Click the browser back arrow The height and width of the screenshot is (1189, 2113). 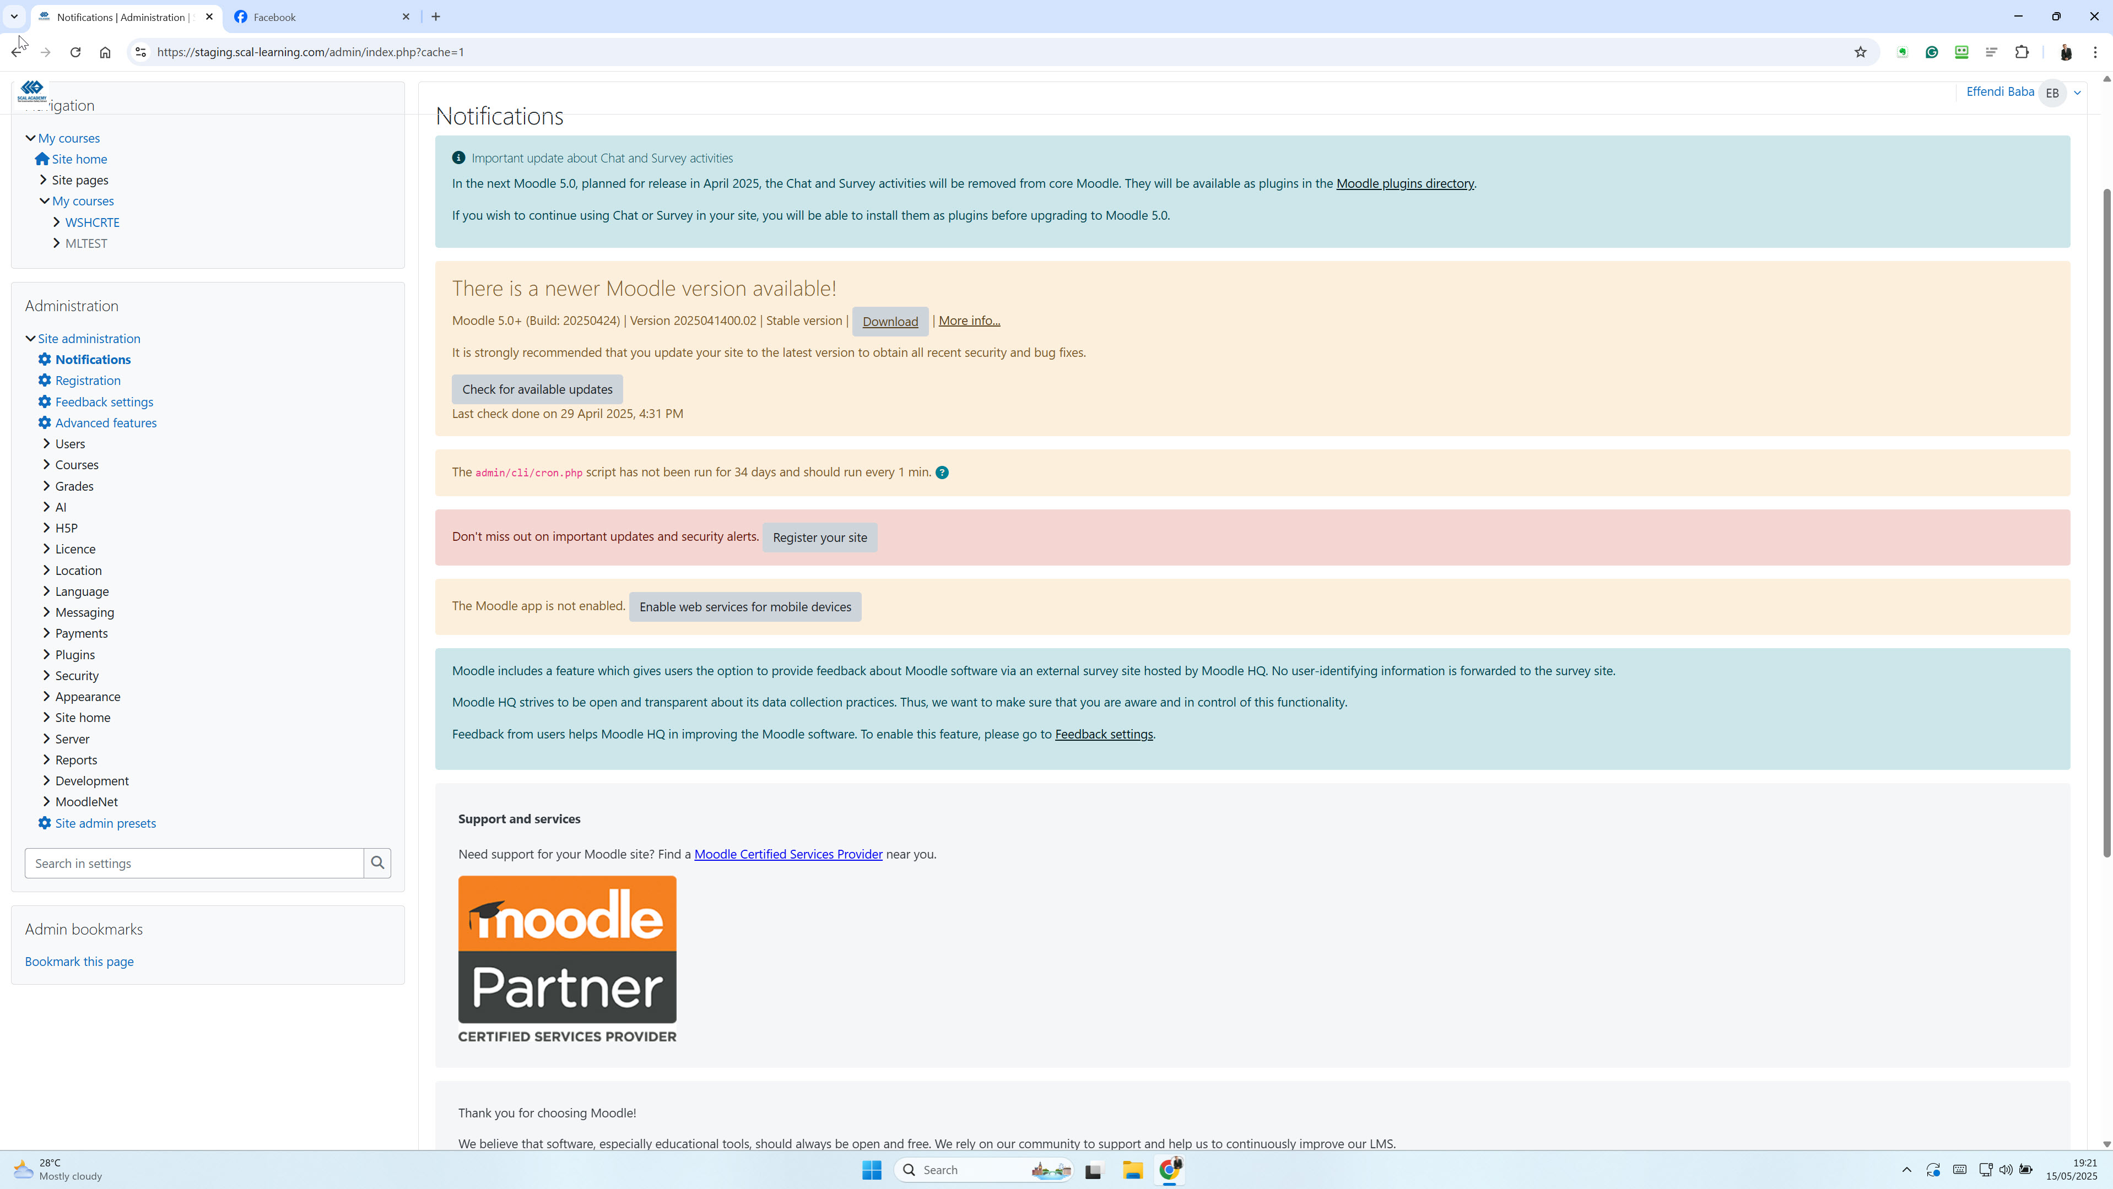click(17, 52)
